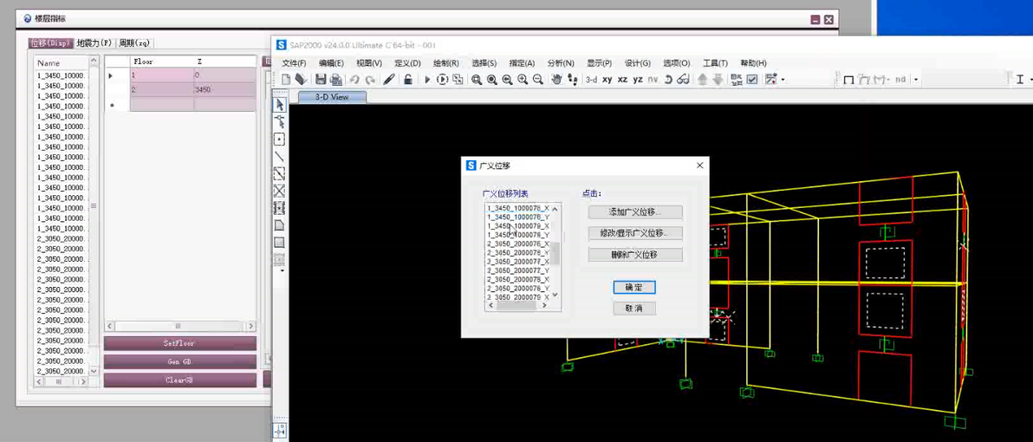Open the 定义(D) menu

click(407, 63)
